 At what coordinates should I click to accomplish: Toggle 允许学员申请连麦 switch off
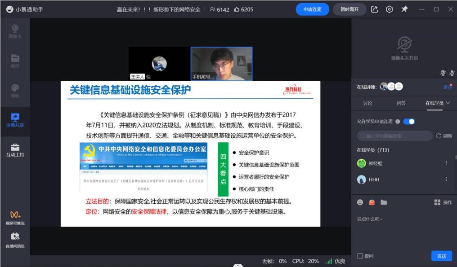(409, 122)
